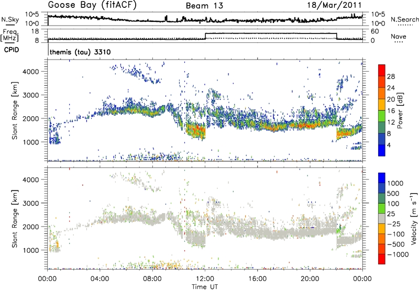Viewport: 419px width, 290px height.
Task: Click the 'Goose Bay (fitACF)' title text
Action: click(x=92, y=5)
